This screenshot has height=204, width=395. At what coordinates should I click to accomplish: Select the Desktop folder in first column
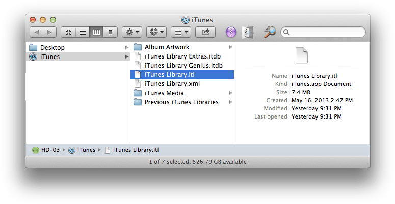point(52,47)
